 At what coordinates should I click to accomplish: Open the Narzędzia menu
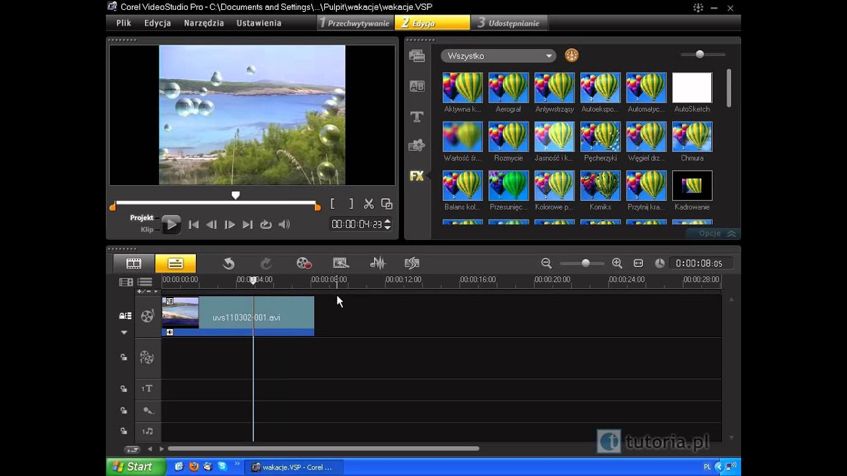pos(204,22)
